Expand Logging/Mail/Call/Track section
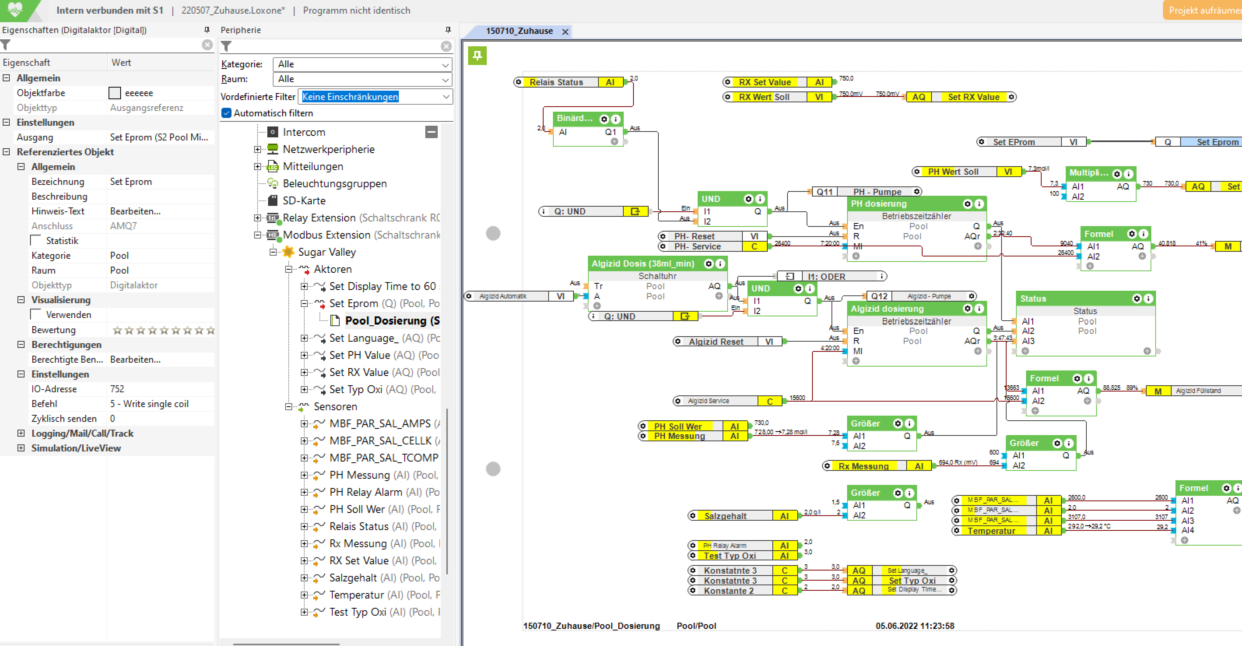The height and width of the screenshot is (646, 1242). pos(21,434)
